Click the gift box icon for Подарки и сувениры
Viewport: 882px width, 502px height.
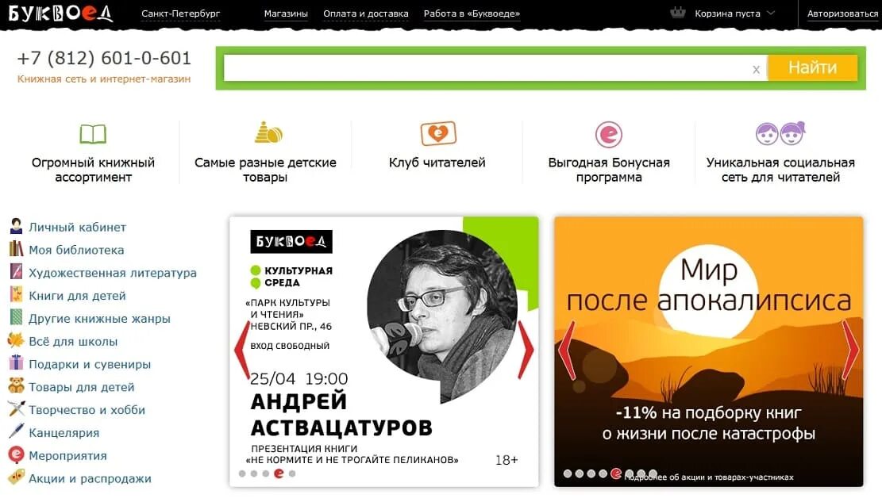(17, 362)
